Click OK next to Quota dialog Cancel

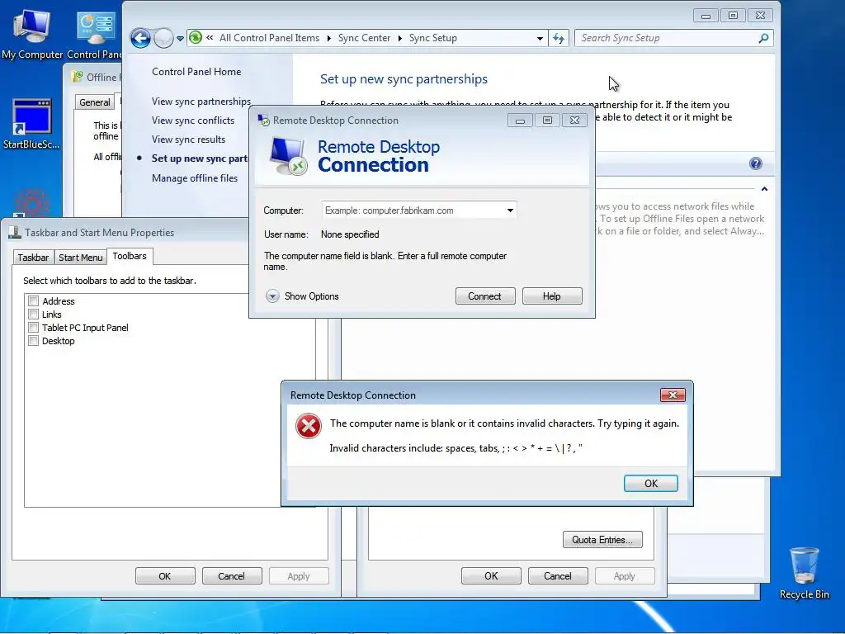[491, 575]
